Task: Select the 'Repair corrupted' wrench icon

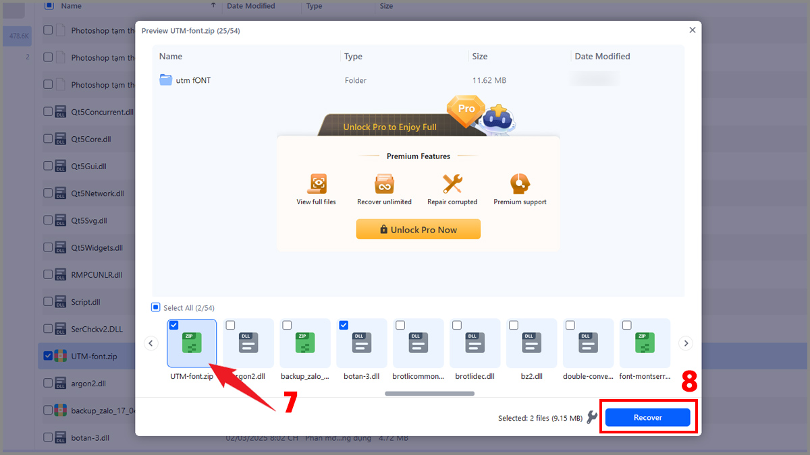Action: (x=452, y=183)
